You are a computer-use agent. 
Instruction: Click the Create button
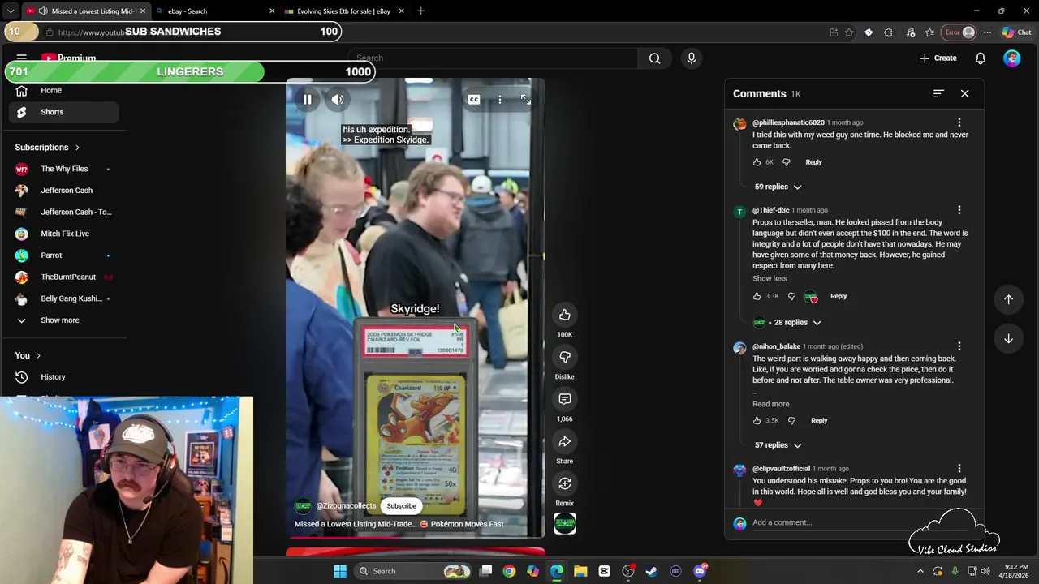click(x=938, y=58)
